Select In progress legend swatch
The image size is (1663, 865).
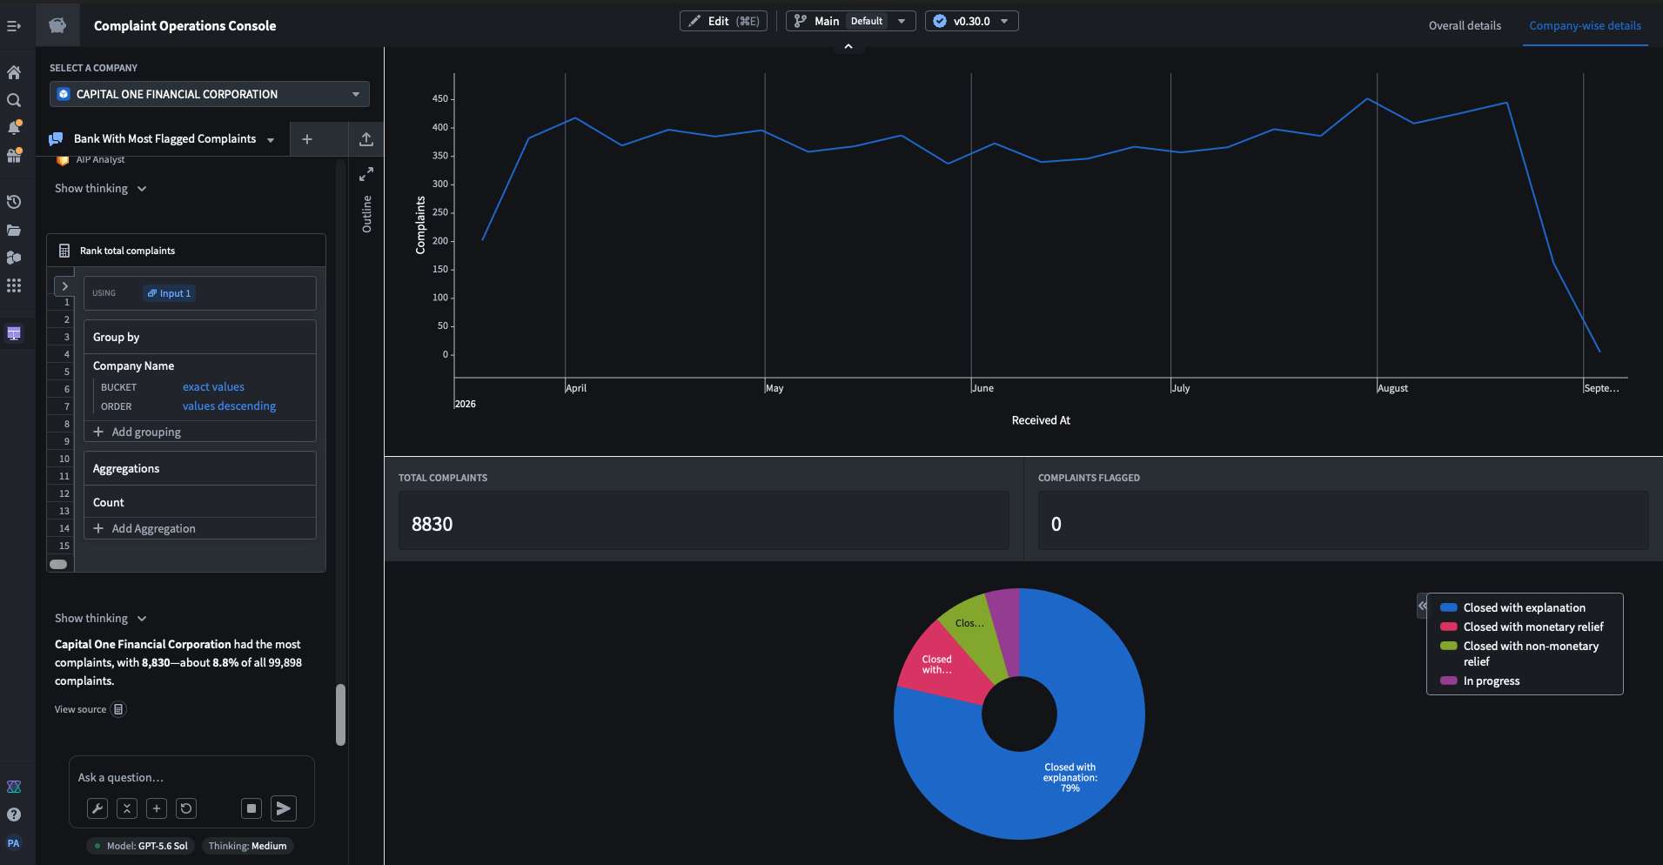tap(1448, 681)
